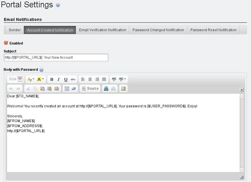This screenshot has width=251, height=182.
Task: Click the editor scrollbar up arrow
Action: point(242,96)
